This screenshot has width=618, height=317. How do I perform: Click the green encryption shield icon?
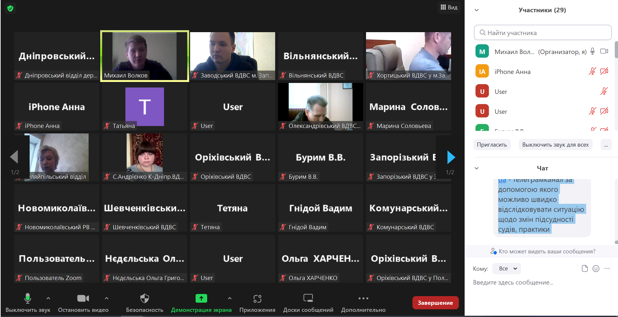click(x=10, y=8)
